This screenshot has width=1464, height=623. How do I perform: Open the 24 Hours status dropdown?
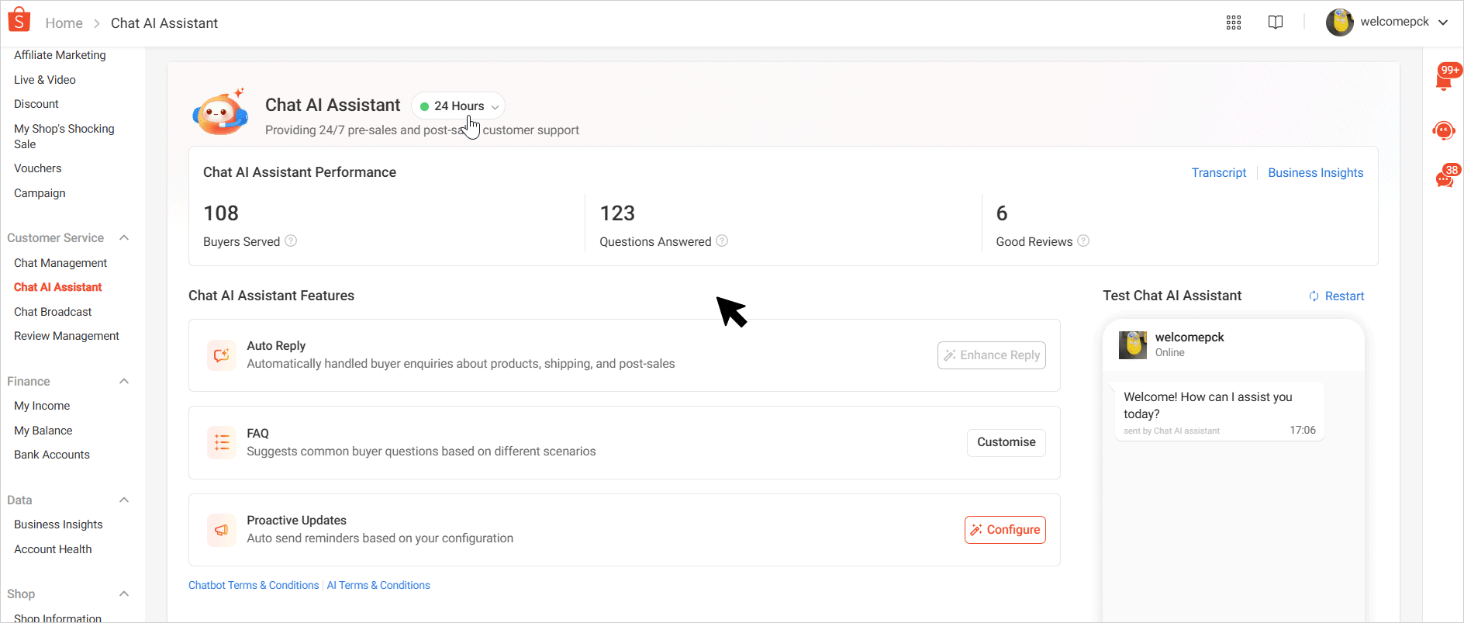pyautogui.click(x=457, y=106)
